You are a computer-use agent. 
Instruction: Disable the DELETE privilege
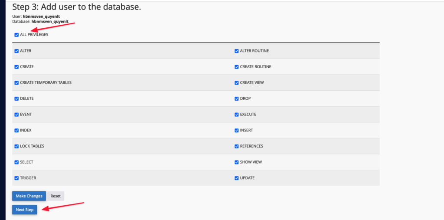click(x=16, y=99)
